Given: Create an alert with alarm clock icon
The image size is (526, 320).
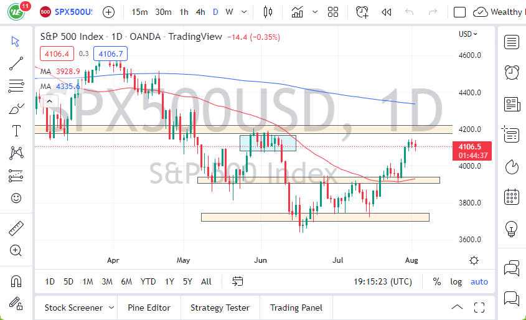Looking at the screenshot, I should [362, 12].
